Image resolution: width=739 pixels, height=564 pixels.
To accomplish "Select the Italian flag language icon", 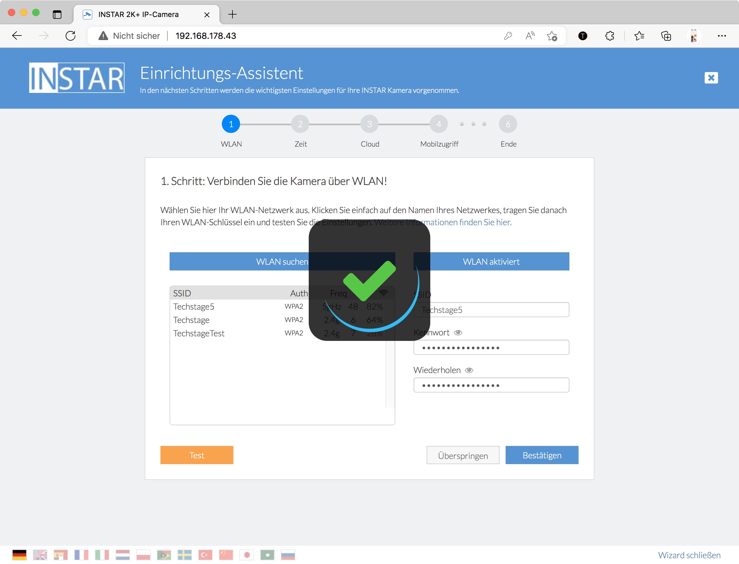I will pyautogui.click(x=102, y=555).
